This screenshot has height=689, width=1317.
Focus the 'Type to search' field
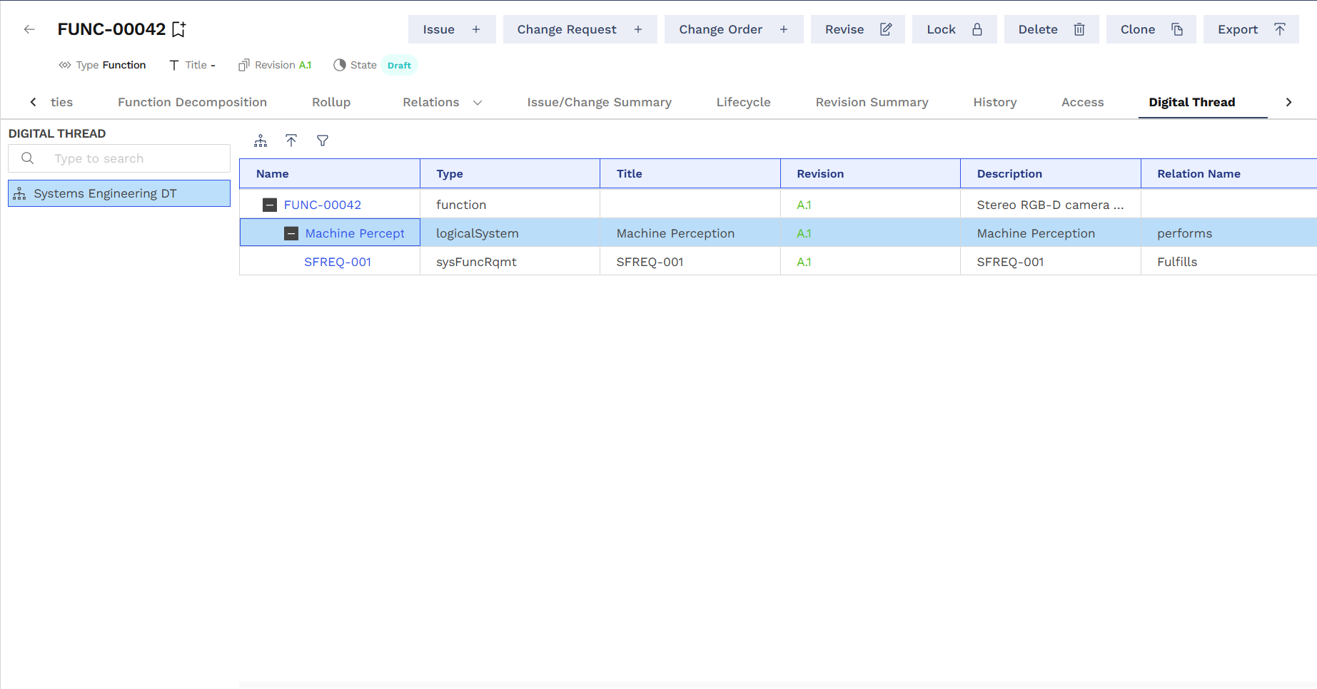pyautogui.click(x=119, y=158)
